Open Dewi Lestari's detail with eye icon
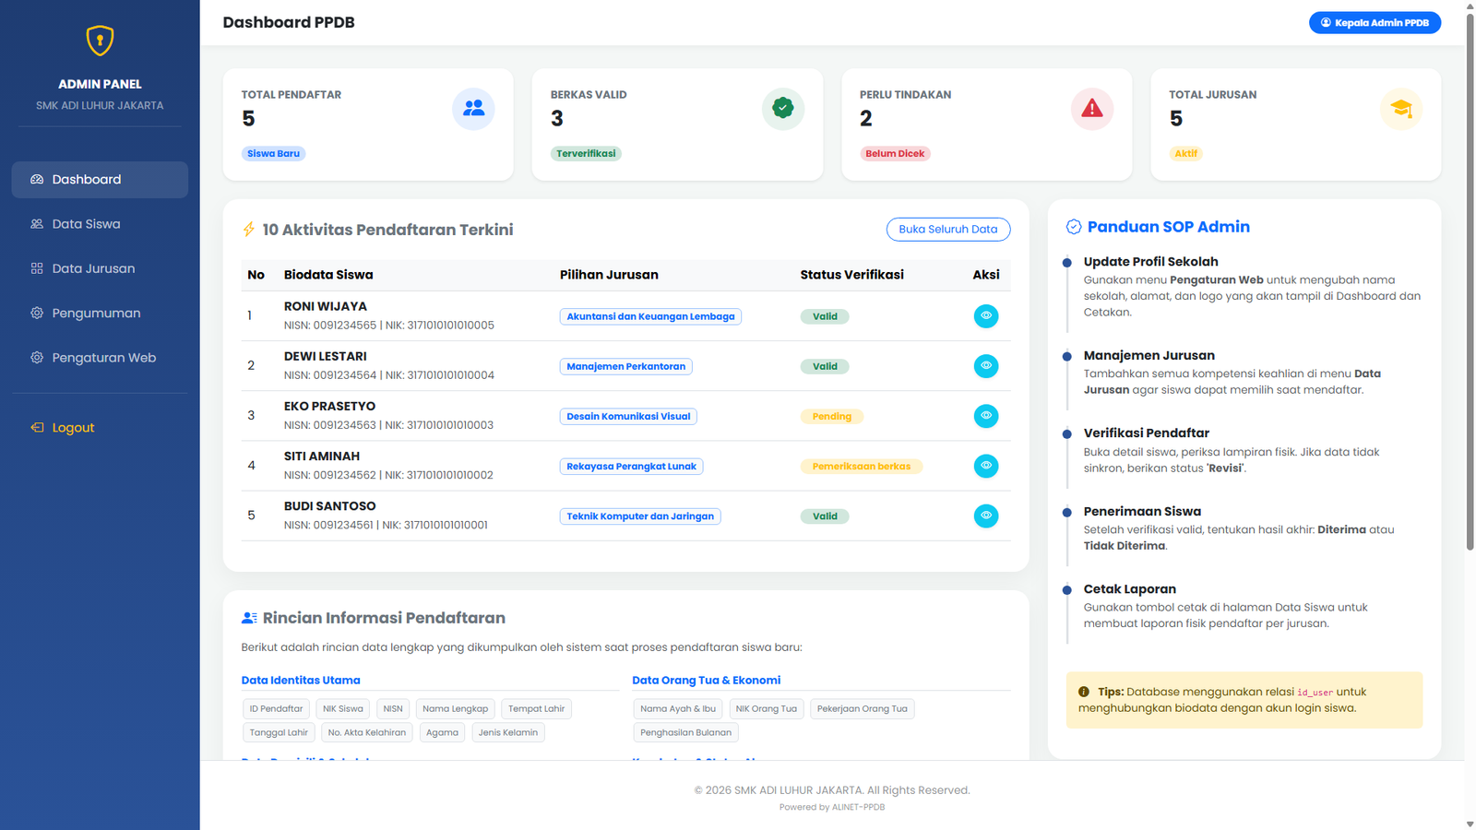1476x830 pixels. (985, 366)
